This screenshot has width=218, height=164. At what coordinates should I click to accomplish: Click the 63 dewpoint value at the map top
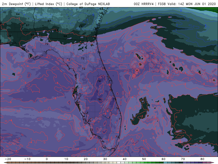click(81, 8)
